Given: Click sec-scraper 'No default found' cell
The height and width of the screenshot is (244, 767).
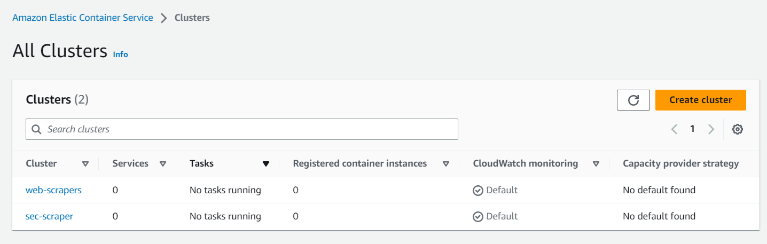Looking at the screenshot, I should [x=659, y=216].
